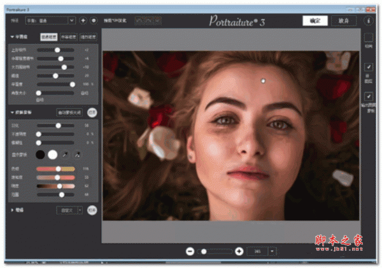Click the add preset plus icon
382x268 pixels.
coord(83,21)
